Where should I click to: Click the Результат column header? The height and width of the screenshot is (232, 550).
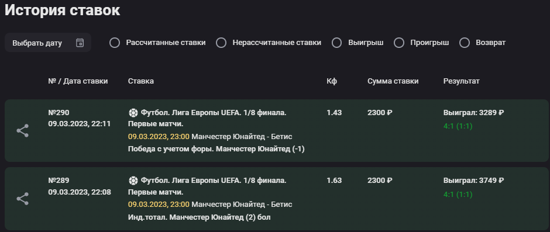coord(461,81)
